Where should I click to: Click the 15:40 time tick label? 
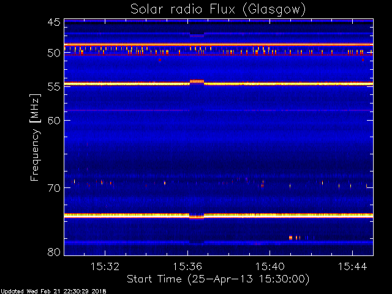tap(270, 266)
